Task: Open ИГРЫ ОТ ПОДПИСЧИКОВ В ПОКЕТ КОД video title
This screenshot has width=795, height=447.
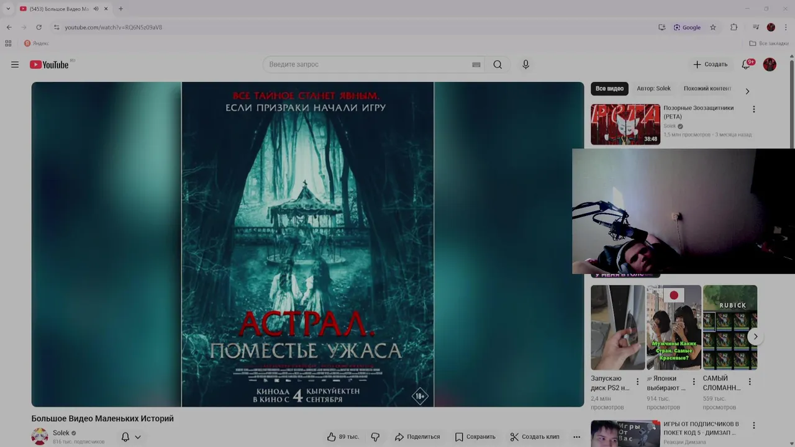Action: pos(701,428)
